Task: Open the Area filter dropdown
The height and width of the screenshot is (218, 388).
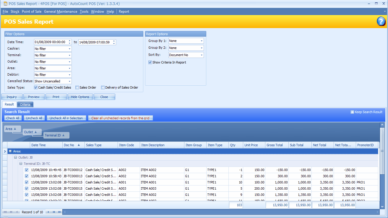Action: click(70, 68)
